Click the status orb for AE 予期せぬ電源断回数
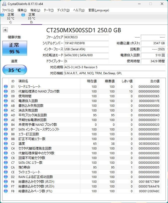168x203 pixels. tap(6, 120)
